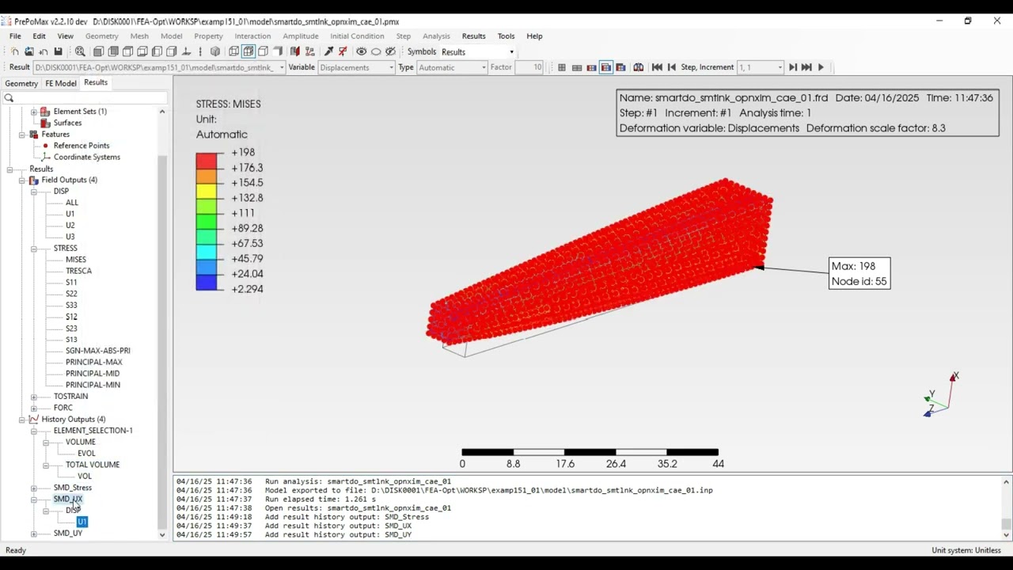Toggle wireframe display mode
This screenshot has width=1013, height=570.
pyautogui.click(x=233, y=51)
